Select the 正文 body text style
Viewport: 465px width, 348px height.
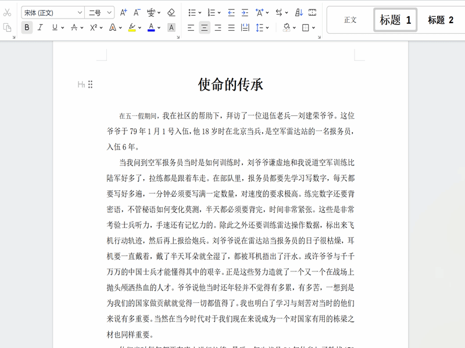click(x=350, y=20)
